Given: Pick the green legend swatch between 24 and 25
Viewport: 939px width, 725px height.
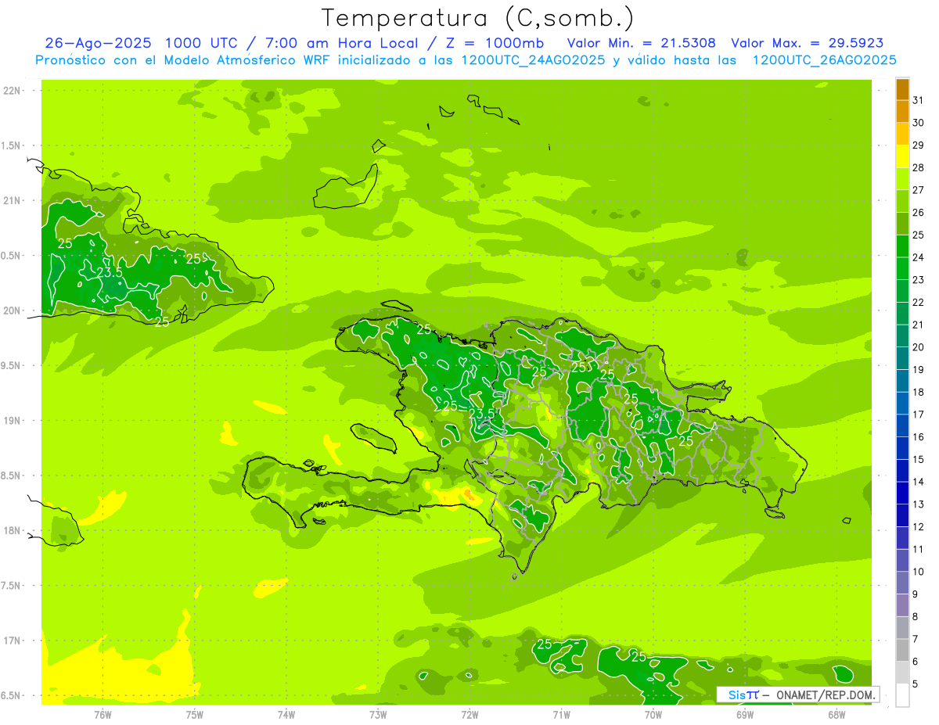Looking at the screenshot, I should point(902,246).
